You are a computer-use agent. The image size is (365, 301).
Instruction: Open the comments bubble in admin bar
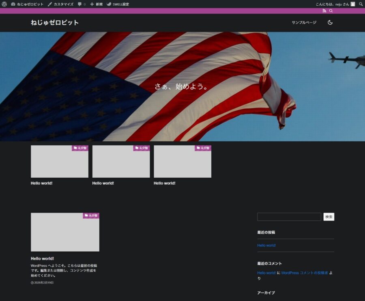82,4
